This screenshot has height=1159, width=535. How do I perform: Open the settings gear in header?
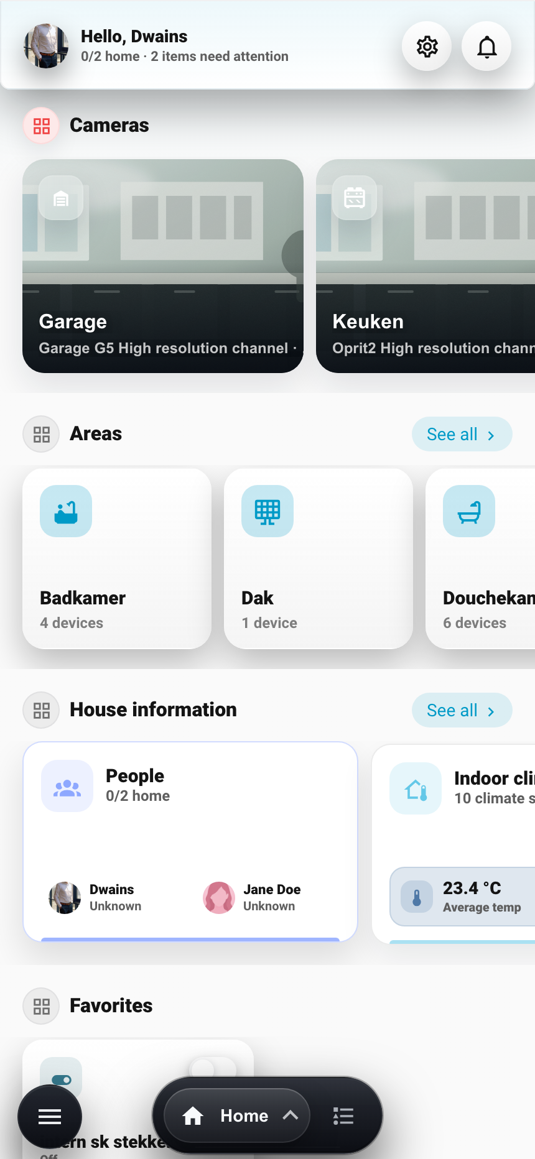coord(427,47)
